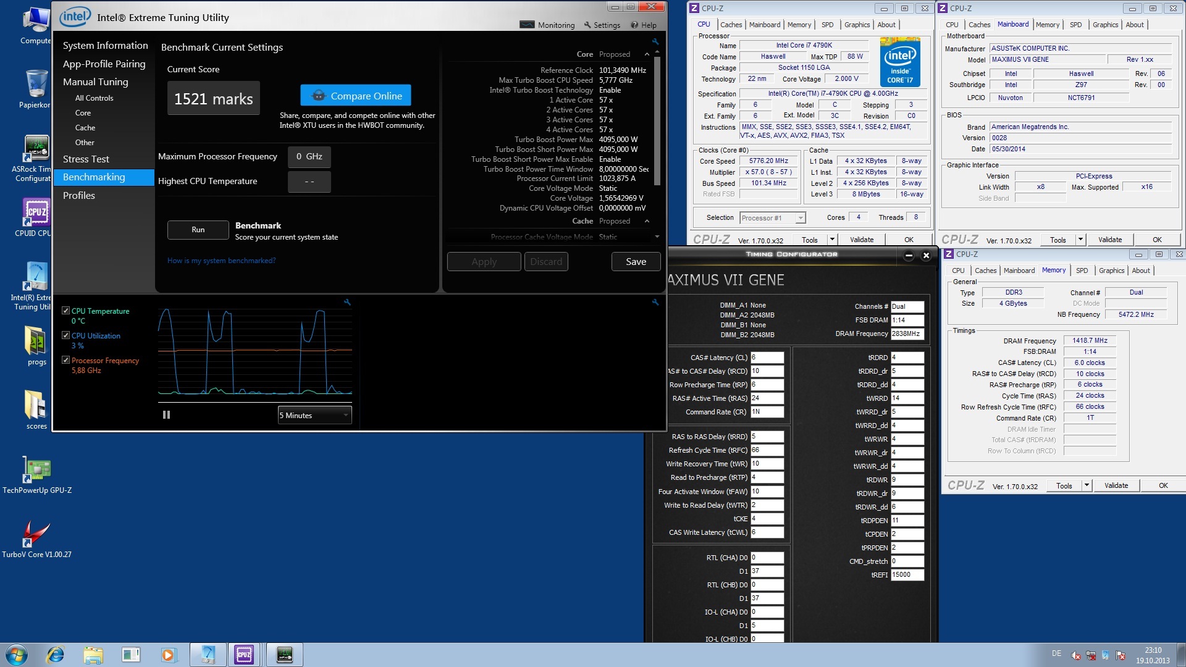
Task: Collapse the Core proposed settings section
Action: pyautogui.click(x=647, y=54)
